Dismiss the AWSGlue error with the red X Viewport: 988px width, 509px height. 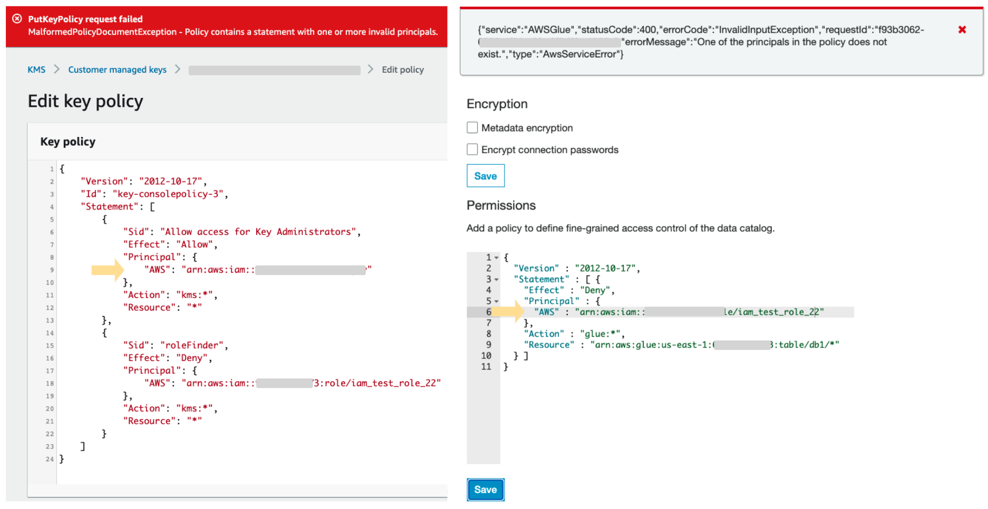(x=962, y=30)
